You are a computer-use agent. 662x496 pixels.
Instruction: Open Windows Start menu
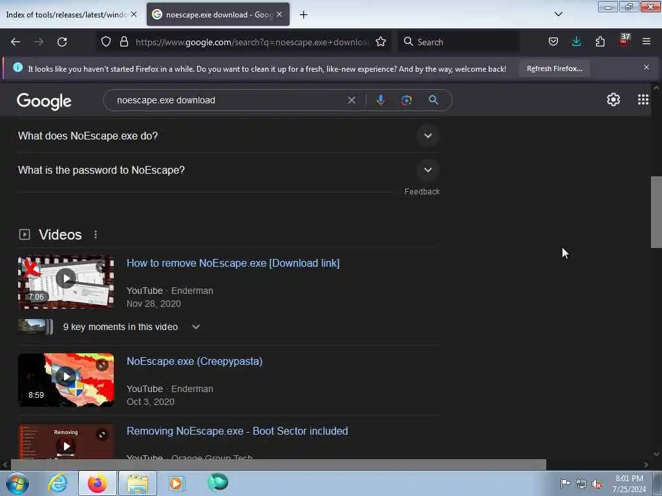pyautogui.click(x=17, y=483)
